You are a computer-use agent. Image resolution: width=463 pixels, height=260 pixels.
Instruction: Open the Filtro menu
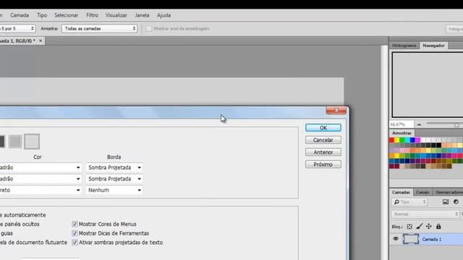click(92, 15)
